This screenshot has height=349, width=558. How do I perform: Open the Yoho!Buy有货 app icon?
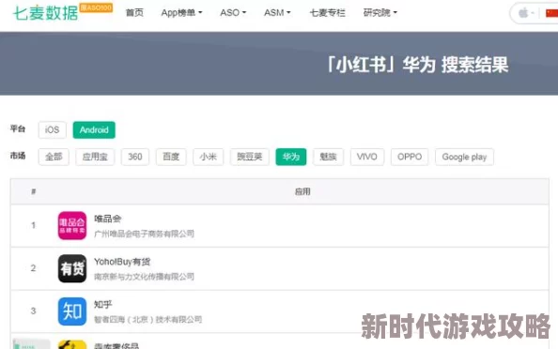pos(72,268)
